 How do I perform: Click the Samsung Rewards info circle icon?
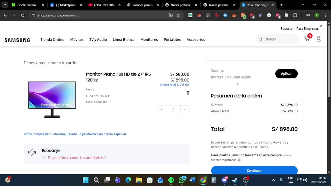(x=239, y=160)
